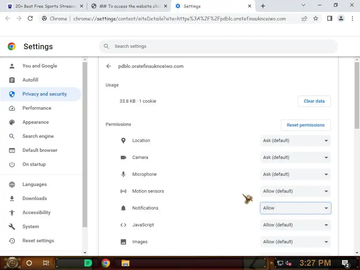Click the Camera permission icon
The height and width of the screenshot is (270, 360).
[123, 157]
